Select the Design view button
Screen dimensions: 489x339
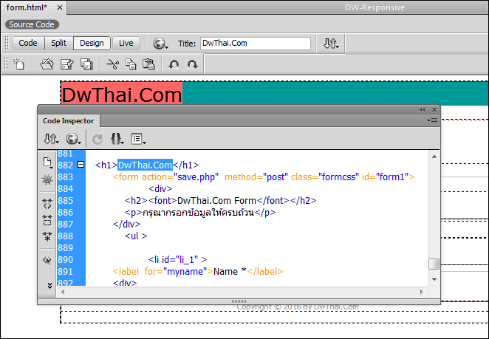click(x=92, y=43)
